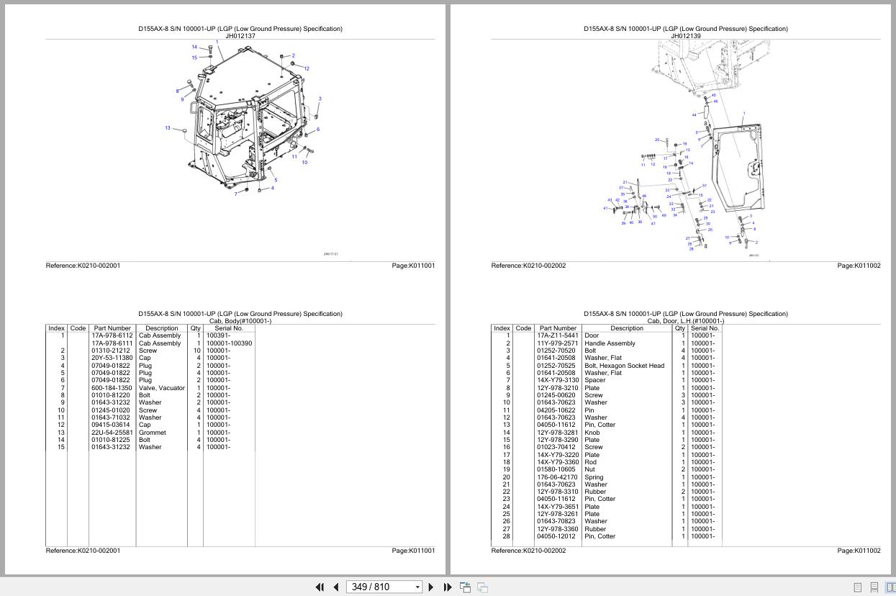
Task: Click the snapshot clipboard icon beside navigation arrows
Action: coord(465,587)
